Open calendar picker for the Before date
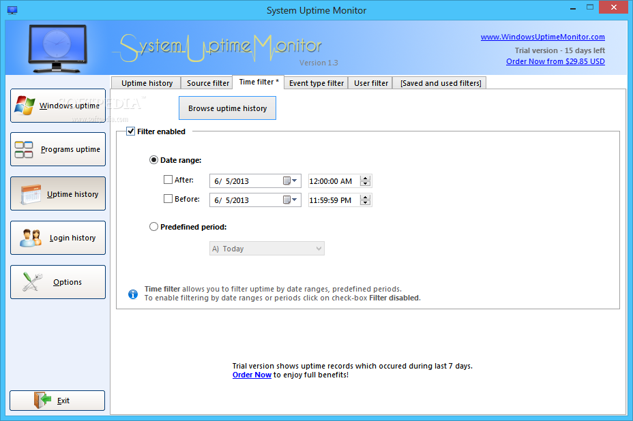Image resolution: width=633 pixels, height=421 pixels. click(291, 200)
